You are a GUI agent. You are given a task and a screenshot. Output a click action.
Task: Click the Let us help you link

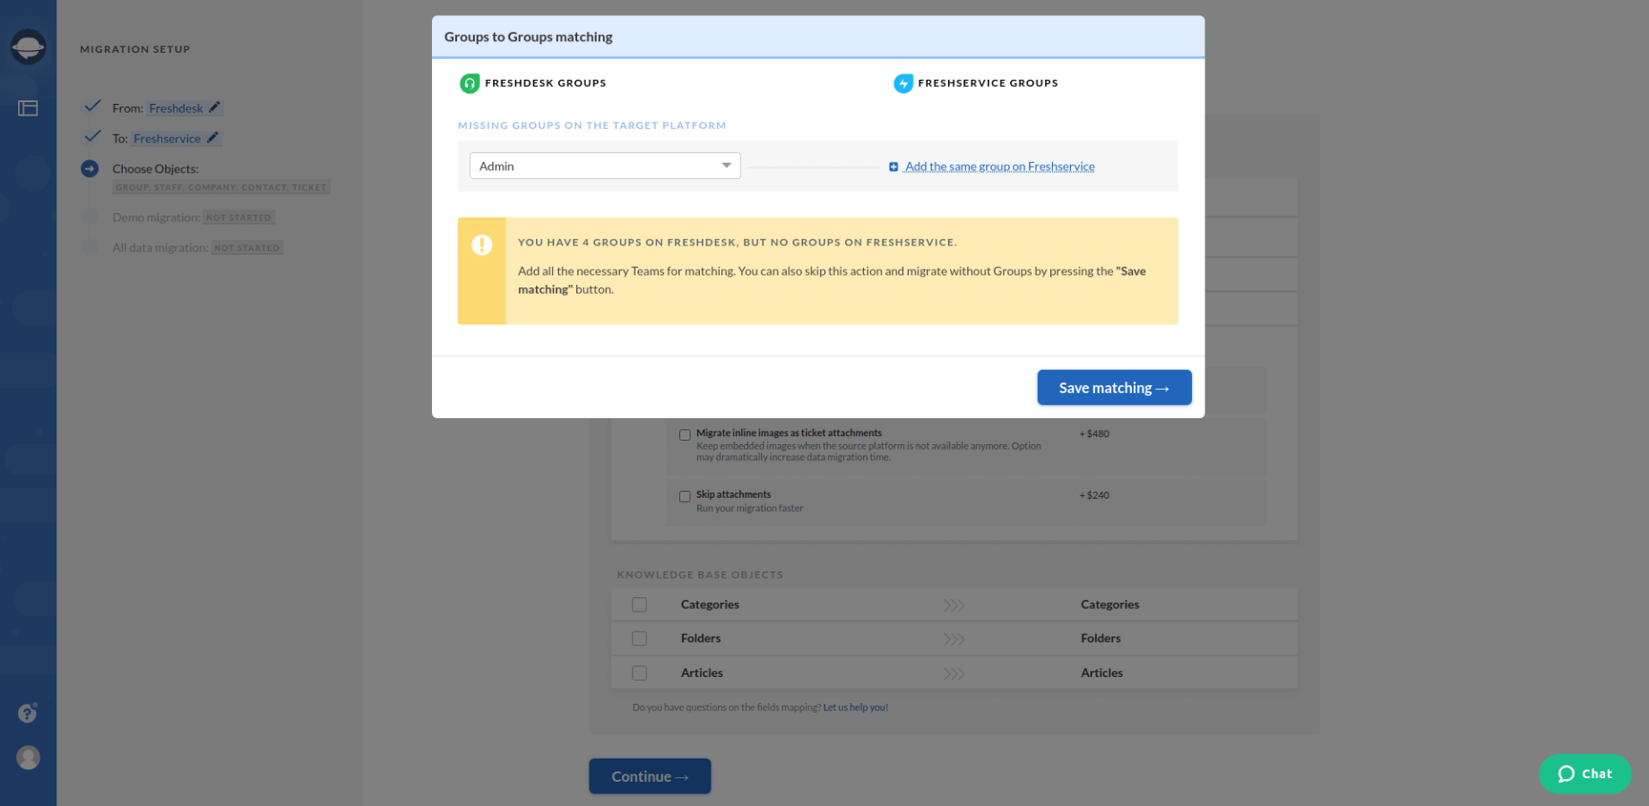pos(856,707)
